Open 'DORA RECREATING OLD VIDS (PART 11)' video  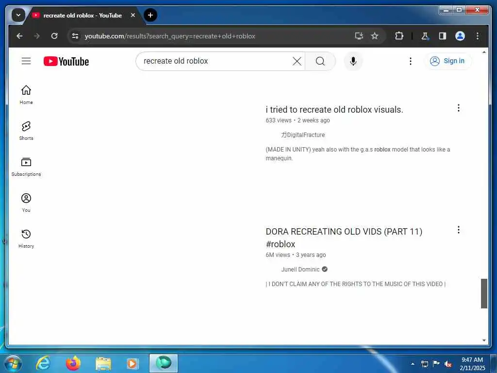344,237
